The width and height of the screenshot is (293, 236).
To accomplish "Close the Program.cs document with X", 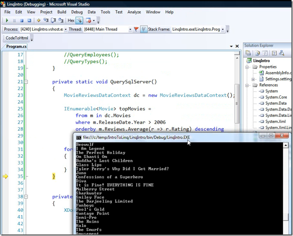I will click(x=237, y=46).
